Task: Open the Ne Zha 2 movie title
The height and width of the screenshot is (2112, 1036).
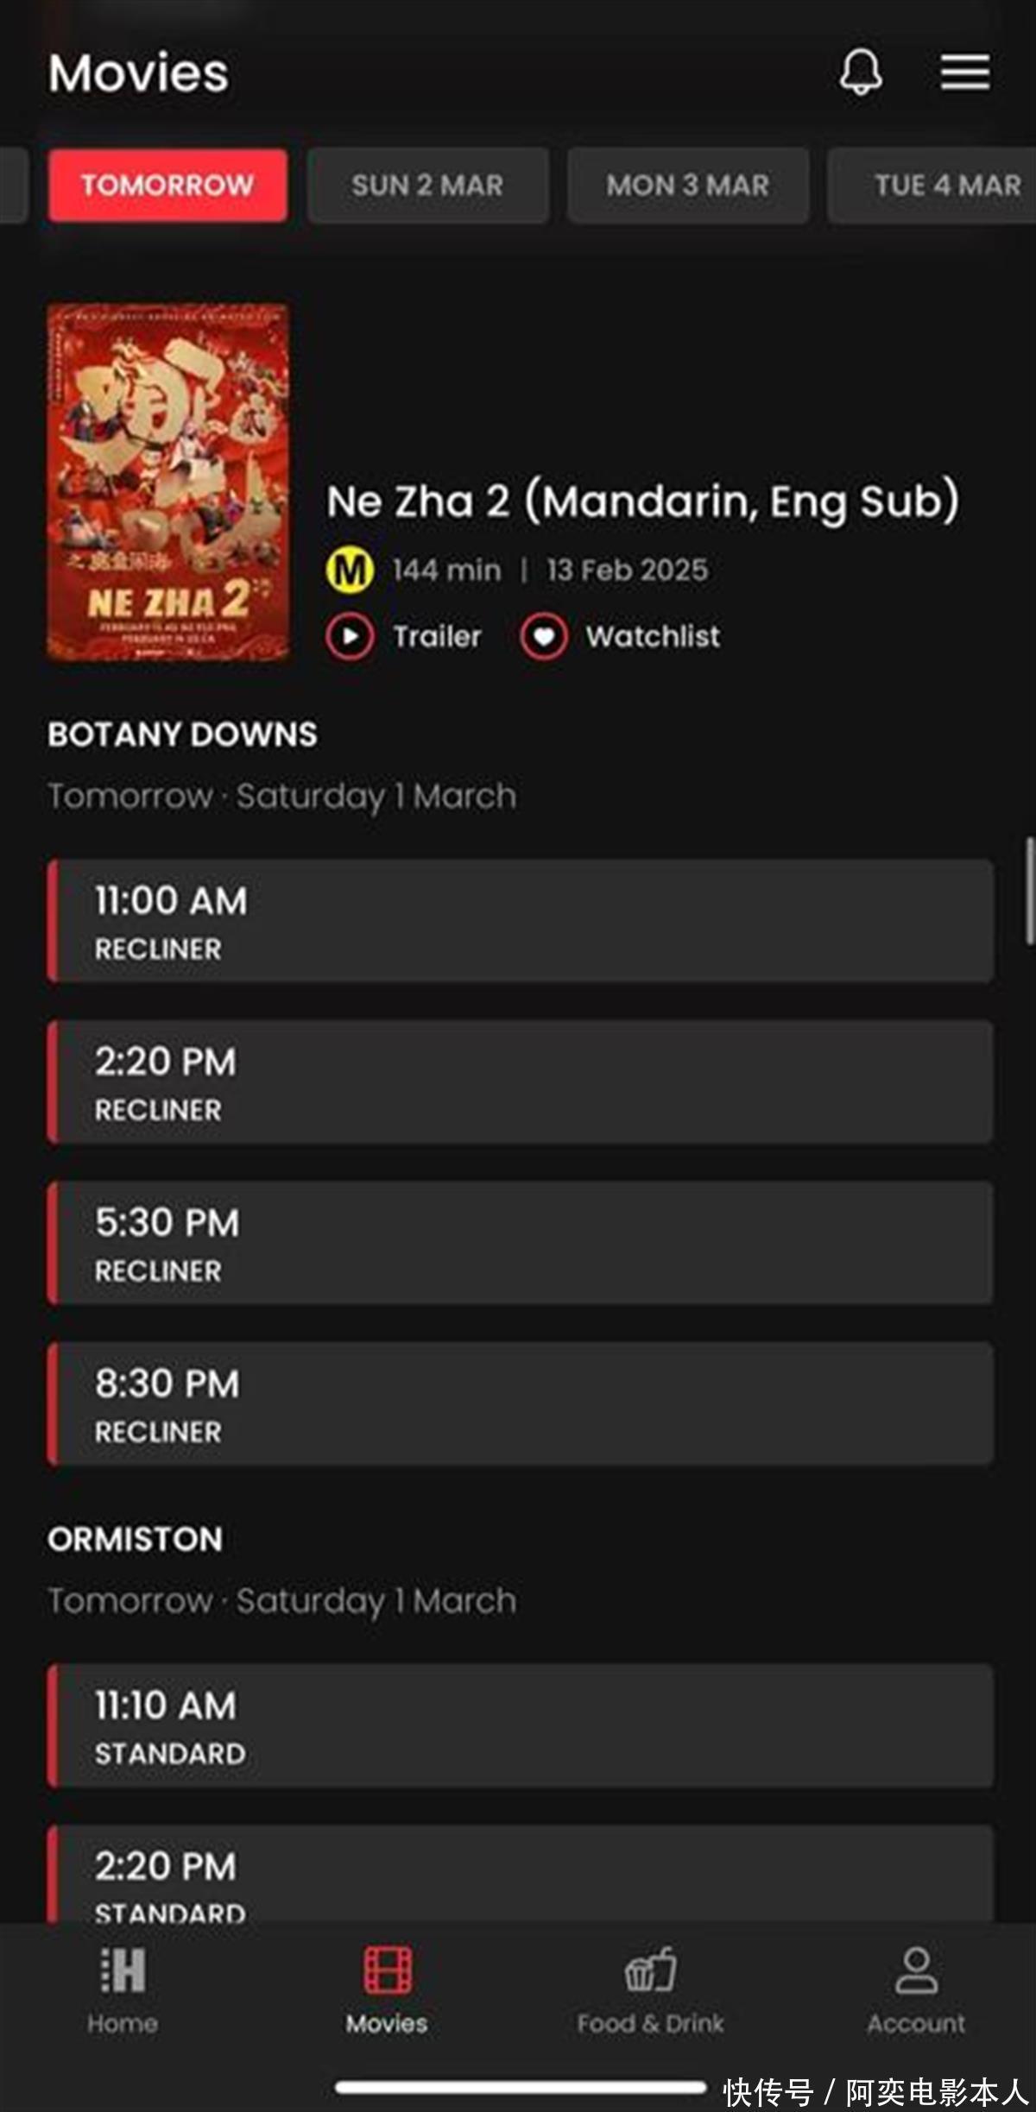Action: tap(642, 501)
